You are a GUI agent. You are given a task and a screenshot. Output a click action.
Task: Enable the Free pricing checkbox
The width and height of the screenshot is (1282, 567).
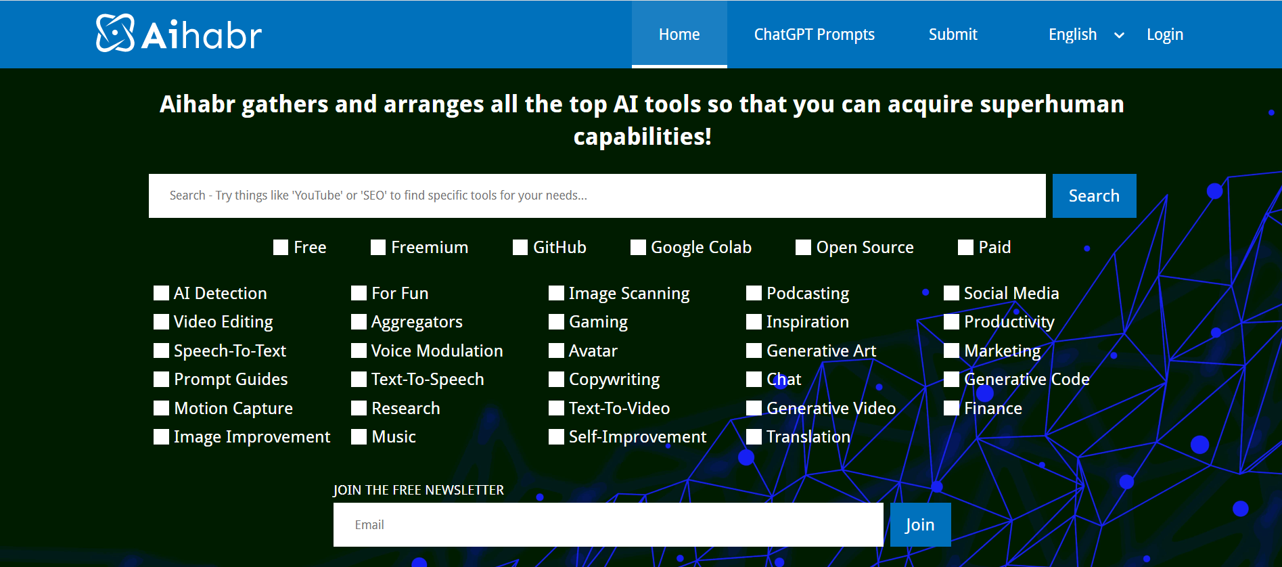(x=281, y=248)
